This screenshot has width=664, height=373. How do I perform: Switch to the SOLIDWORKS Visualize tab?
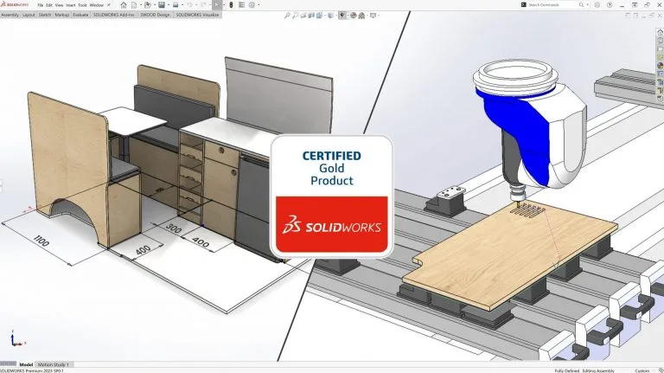click(x=197, y=15)
